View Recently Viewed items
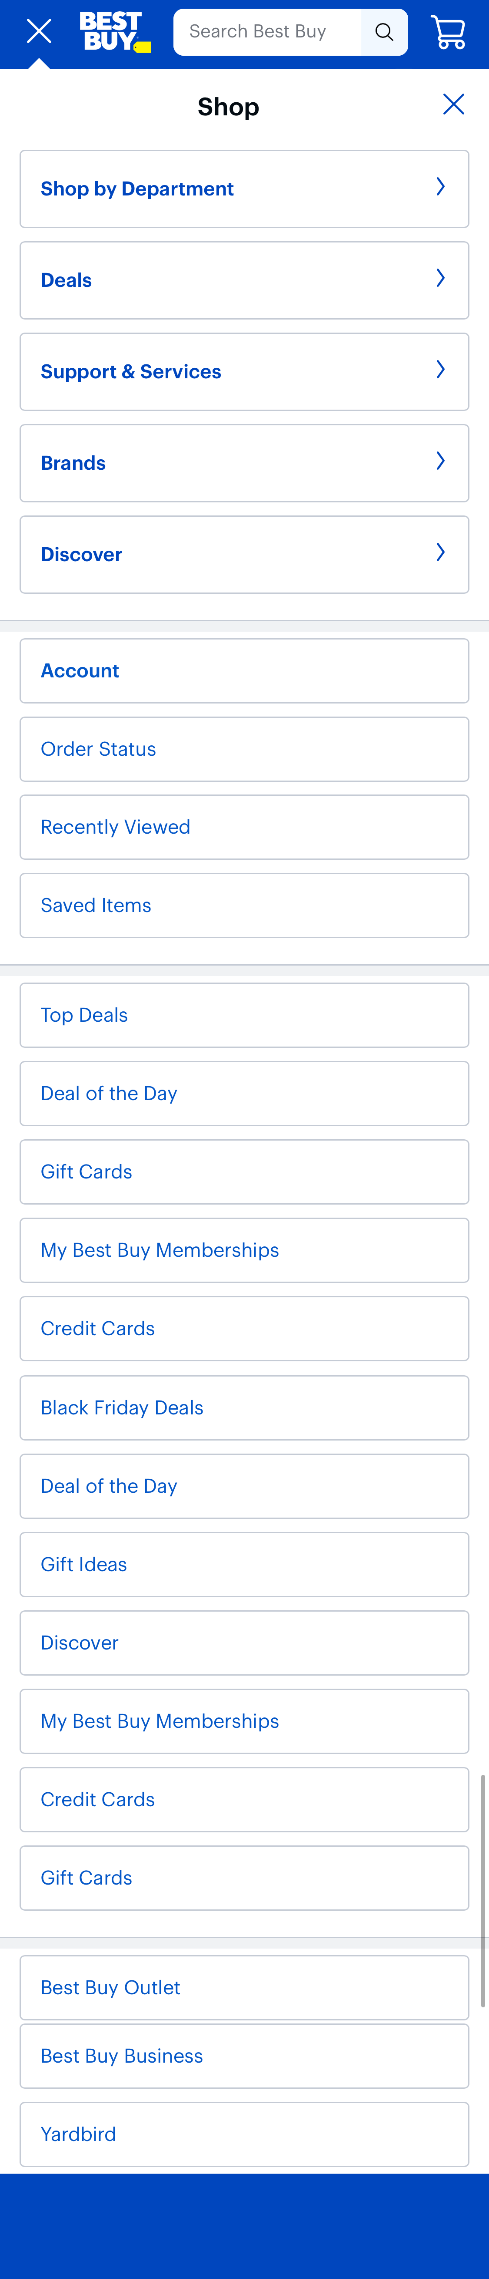The image size is (489, 2279). pos(244,826)
